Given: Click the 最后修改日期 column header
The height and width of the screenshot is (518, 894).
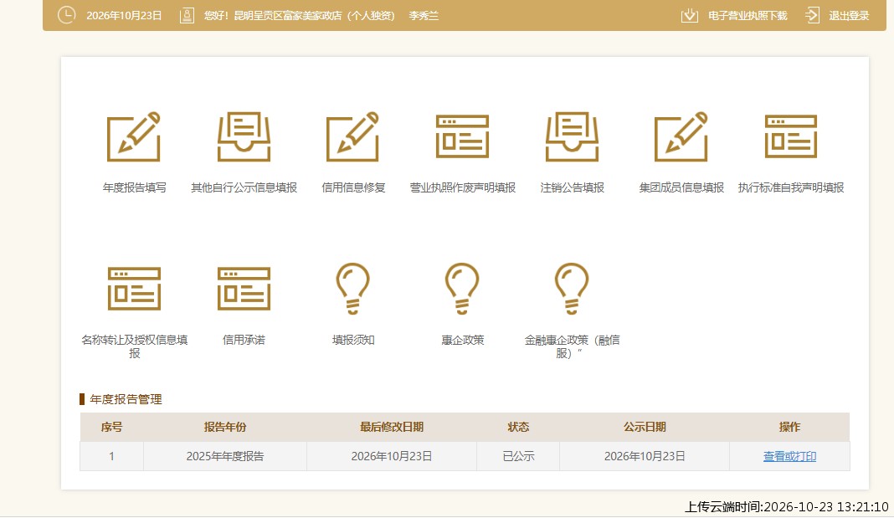Looking at the screenshot, I should pyautogui.click(x=392, y=427).
